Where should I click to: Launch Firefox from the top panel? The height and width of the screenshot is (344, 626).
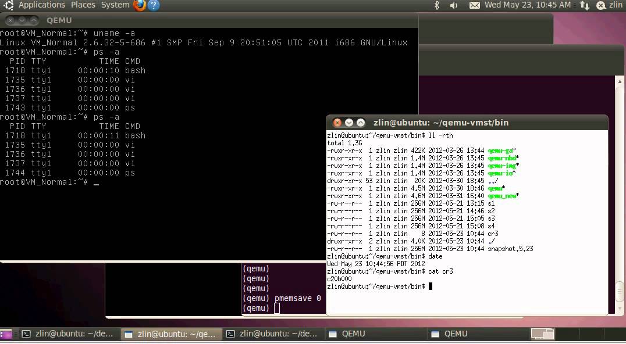click(x=139, y=5)
